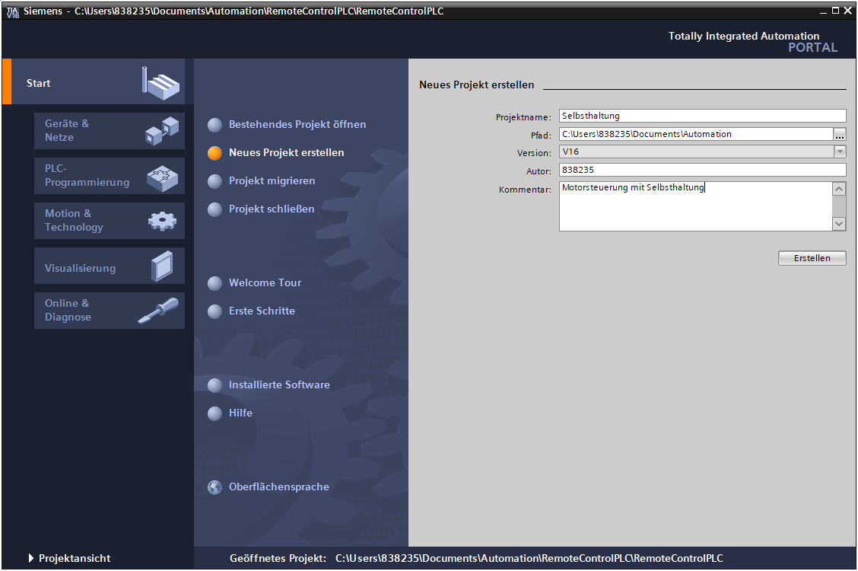Screen dimensions: 858x571
Task: Open Erste Schritte link
Action: tap(262, 311)
